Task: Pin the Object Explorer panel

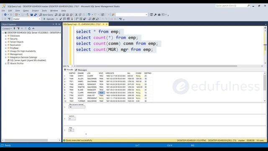Action: coord(56,24)
